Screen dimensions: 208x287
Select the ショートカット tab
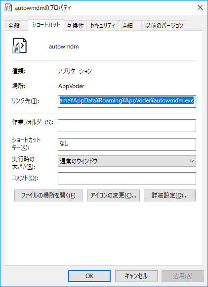pos(46,25)
